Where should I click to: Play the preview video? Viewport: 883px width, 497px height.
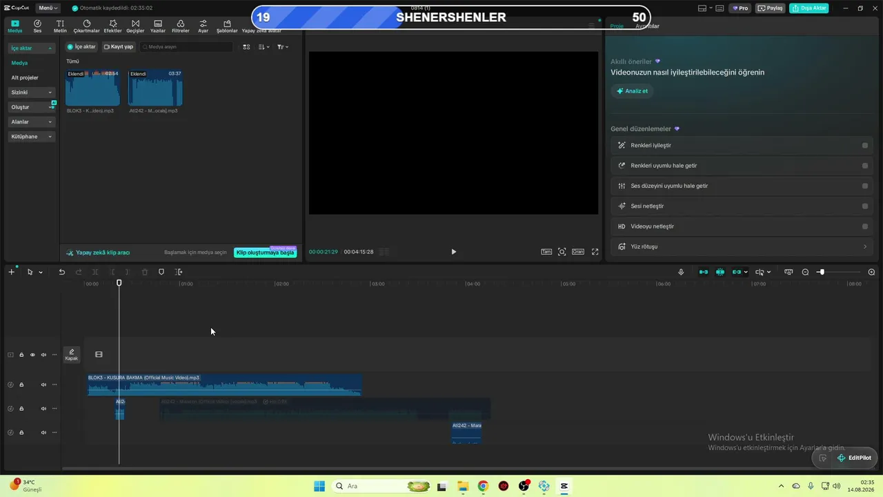453,252
